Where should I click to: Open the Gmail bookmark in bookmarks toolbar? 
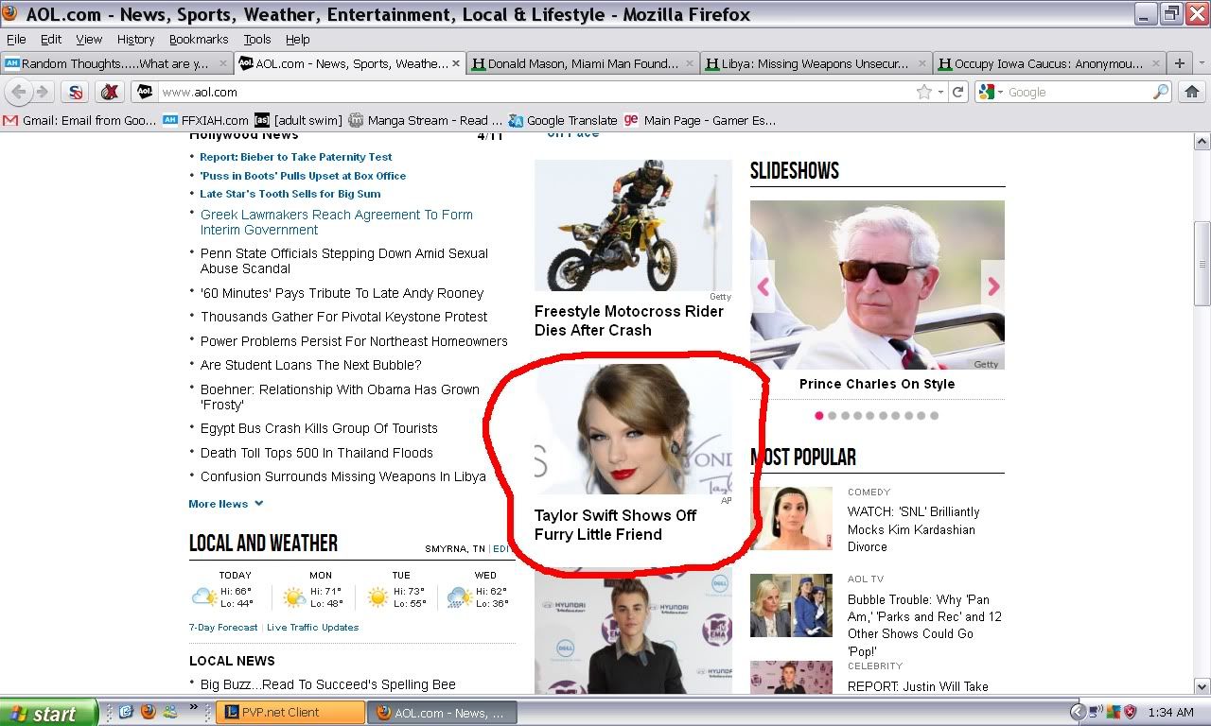point(80,120)
